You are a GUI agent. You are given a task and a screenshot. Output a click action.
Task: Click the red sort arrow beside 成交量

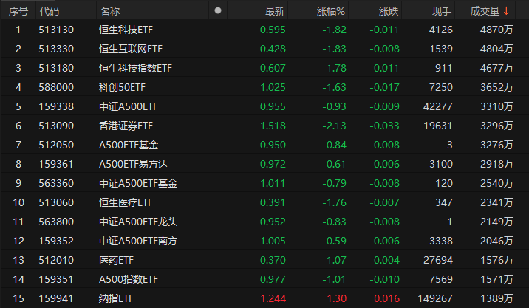click(x=506, y=11)
